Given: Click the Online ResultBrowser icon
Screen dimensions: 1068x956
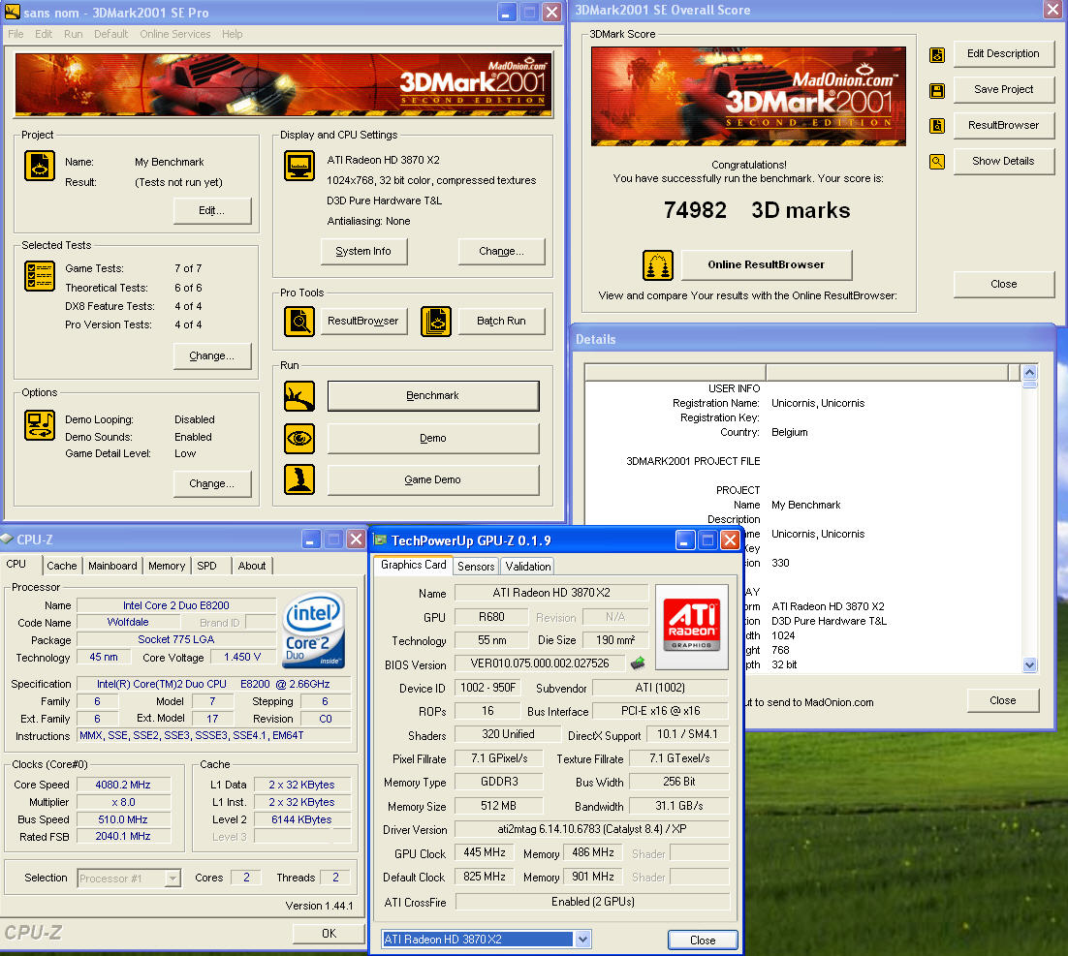Looking at the screenshot, I should (x=657, y=264).
